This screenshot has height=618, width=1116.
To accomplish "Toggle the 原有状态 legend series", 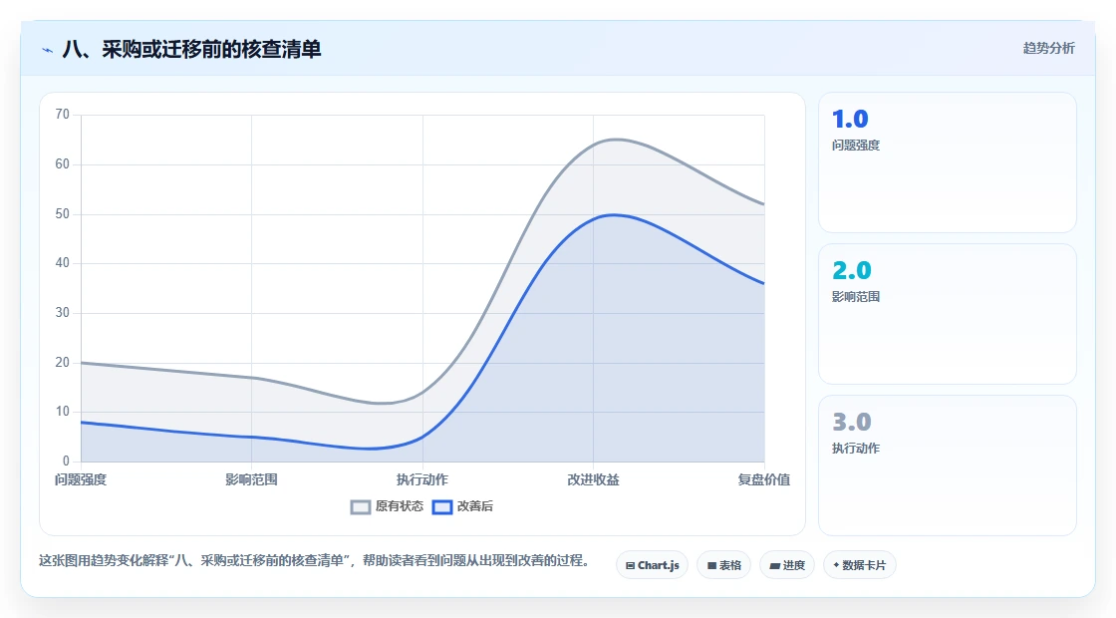I will point(388,506).
